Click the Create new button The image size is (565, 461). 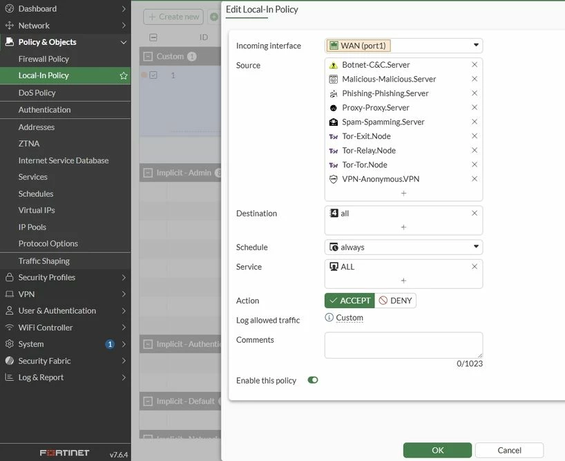(173, 17)
